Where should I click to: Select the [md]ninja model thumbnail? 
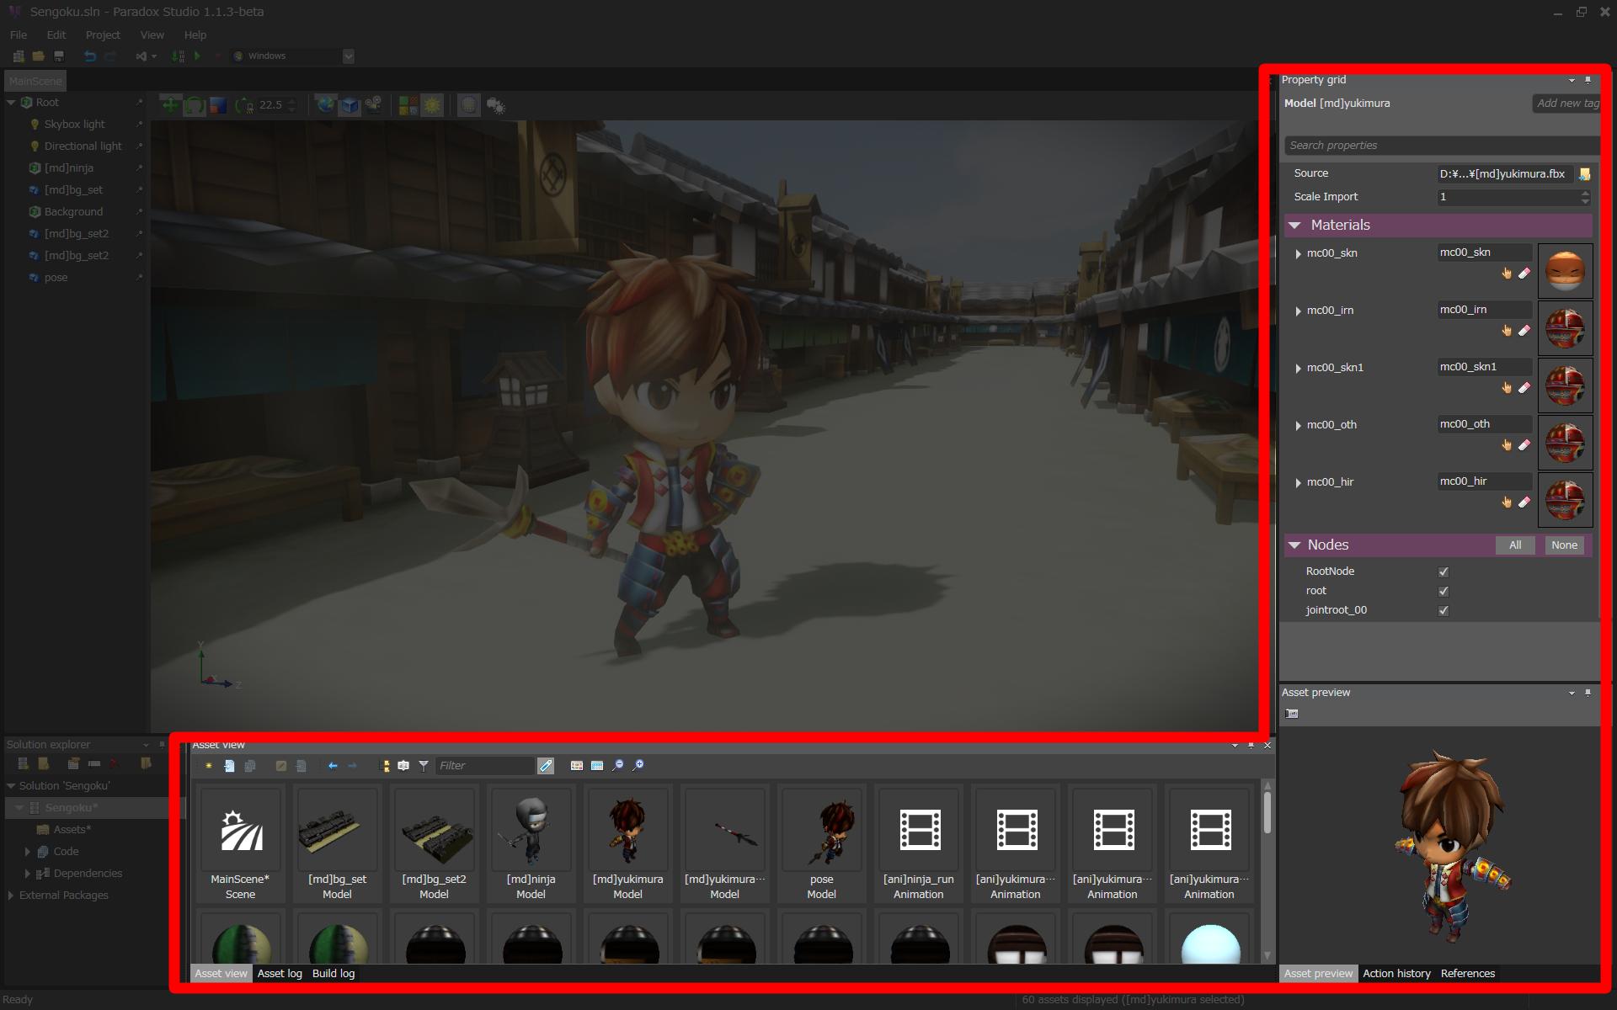(x=531, y=832)
